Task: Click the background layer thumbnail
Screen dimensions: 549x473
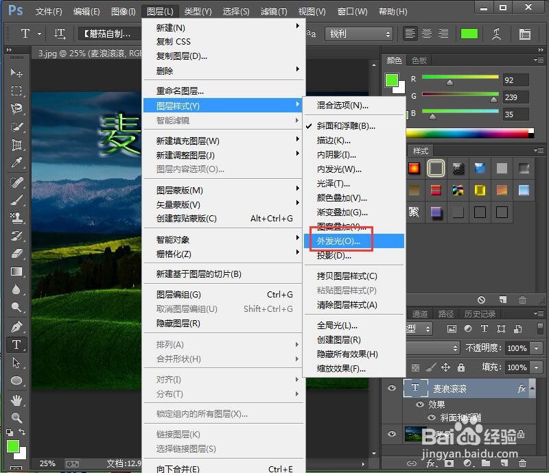Action: [x=415, y=434]
